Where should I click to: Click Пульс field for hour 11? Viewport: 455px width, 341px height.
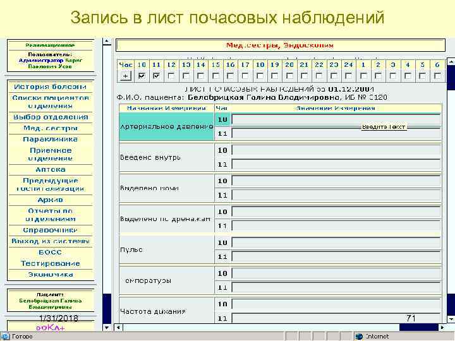tap(336, 256)
